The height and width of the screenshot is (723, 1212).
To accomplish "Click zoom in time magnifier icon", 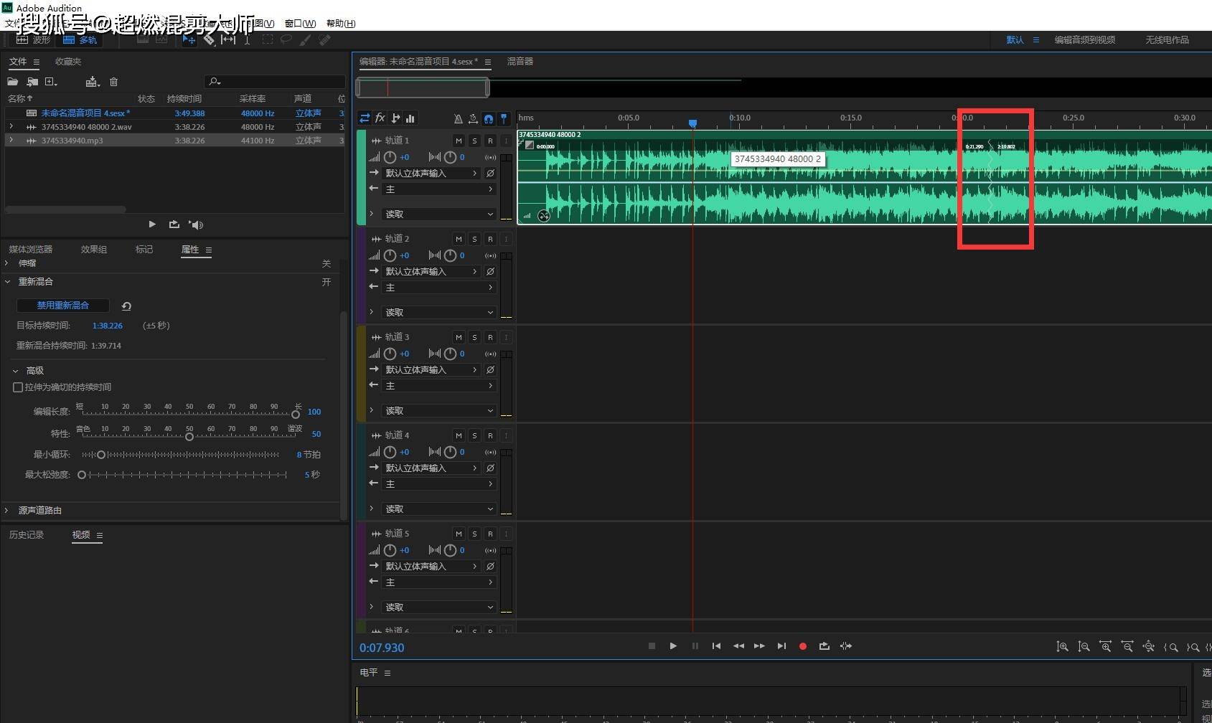I will click(x=1063, y=647).
